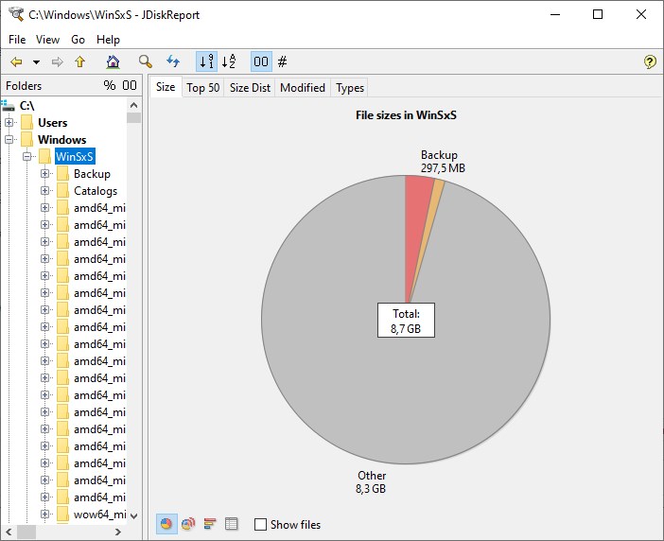Expand the Users folder node
664x541 pixels.
tap(9, 123)
